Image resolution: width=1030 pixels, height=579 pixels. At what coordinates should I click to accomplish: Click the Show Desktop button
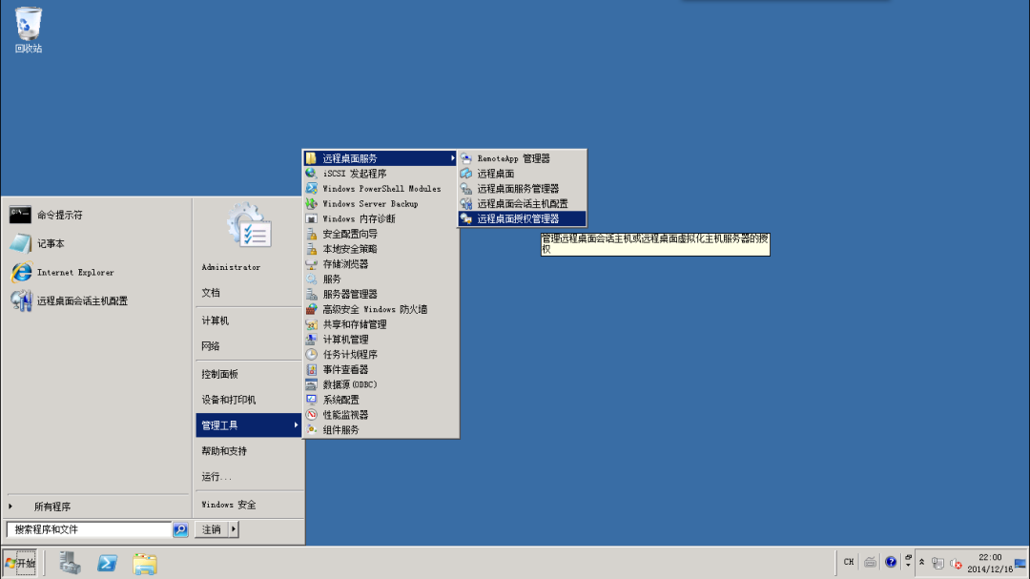[1020, 563]
